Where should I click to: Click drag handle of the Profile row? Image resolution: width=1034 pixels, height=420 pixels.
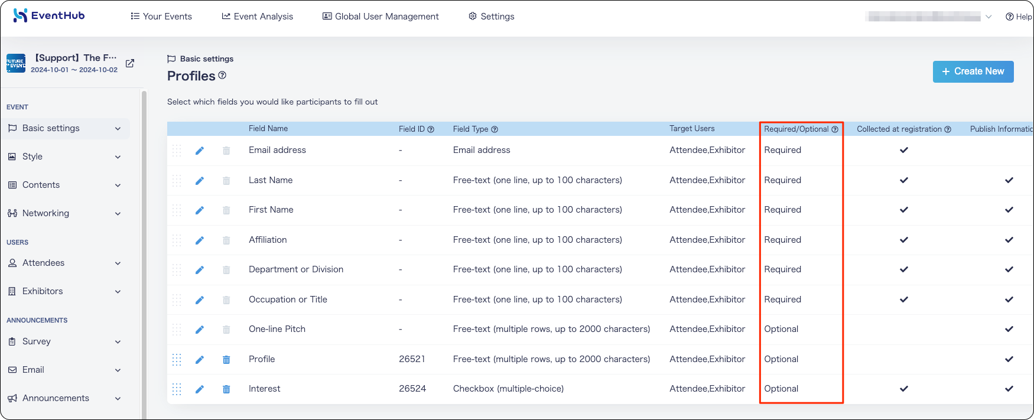coord(177,359)
